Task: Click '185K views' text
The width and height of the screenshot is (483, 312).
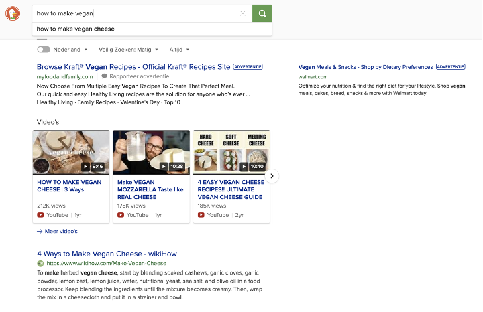Action: 212,206
